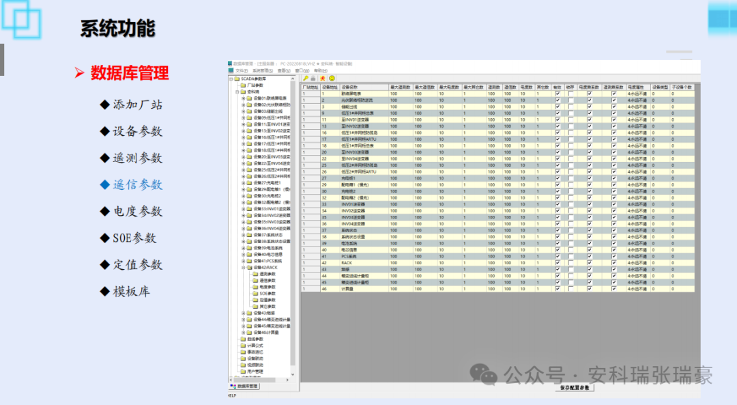Click the folder icon of 设备37:系统状态

250,235
